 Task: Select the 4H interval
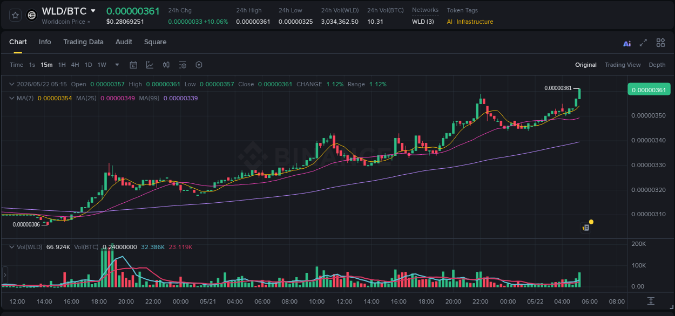[x=75, y=65]
